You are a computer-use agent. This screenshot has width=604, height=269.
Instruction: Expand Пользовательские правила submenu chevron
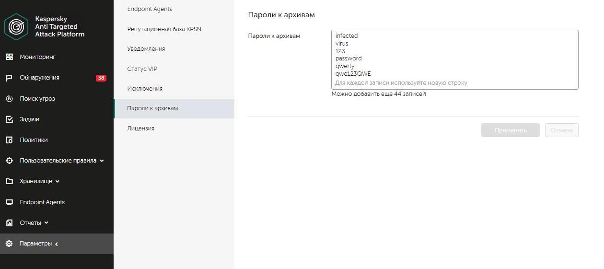click(x=102, y=161)
